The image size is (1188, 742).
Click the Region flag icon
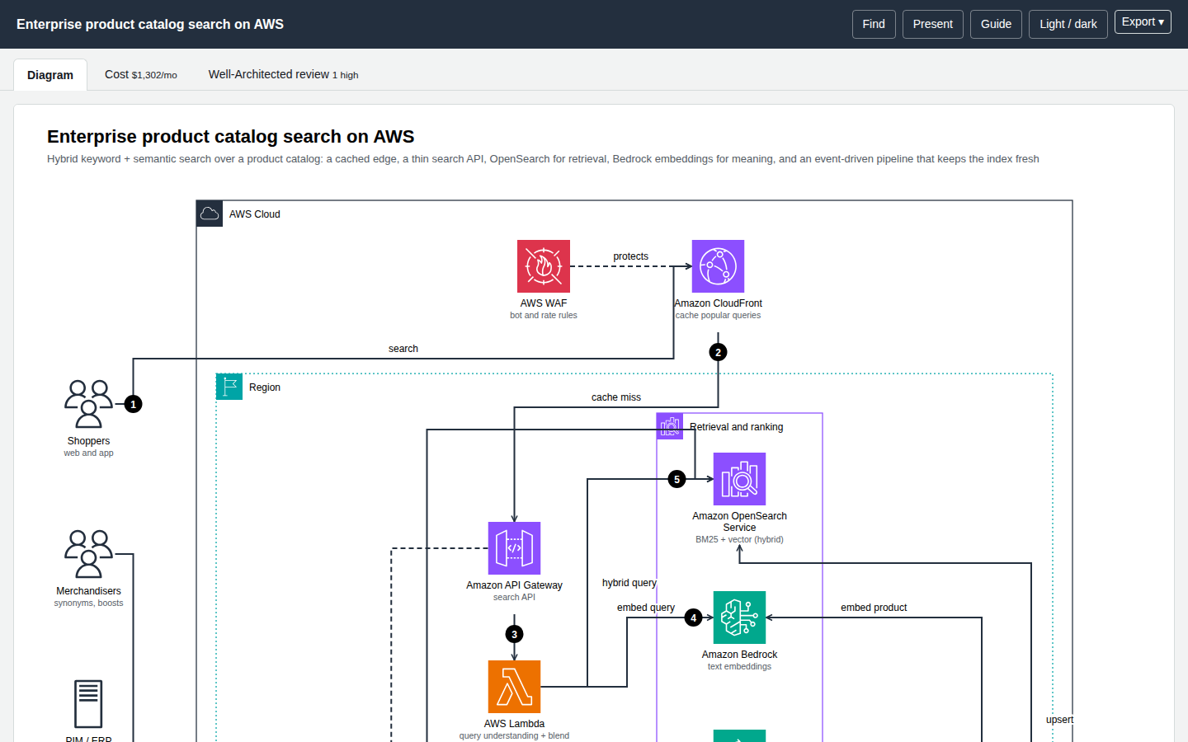pos(229,387)
